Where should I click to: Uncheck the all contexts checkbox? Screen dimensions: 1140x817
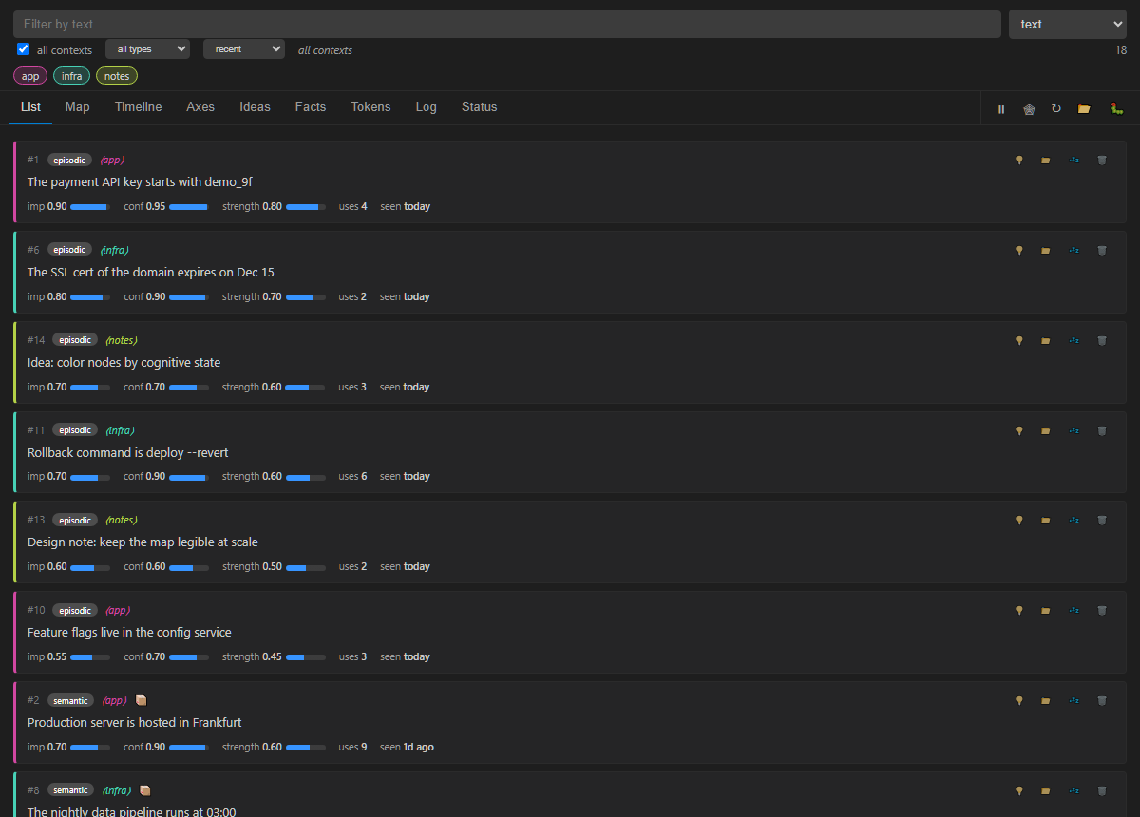(24, 49)
